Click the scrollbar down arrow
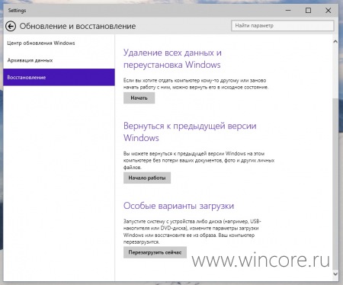 click(x=335, y=274)
